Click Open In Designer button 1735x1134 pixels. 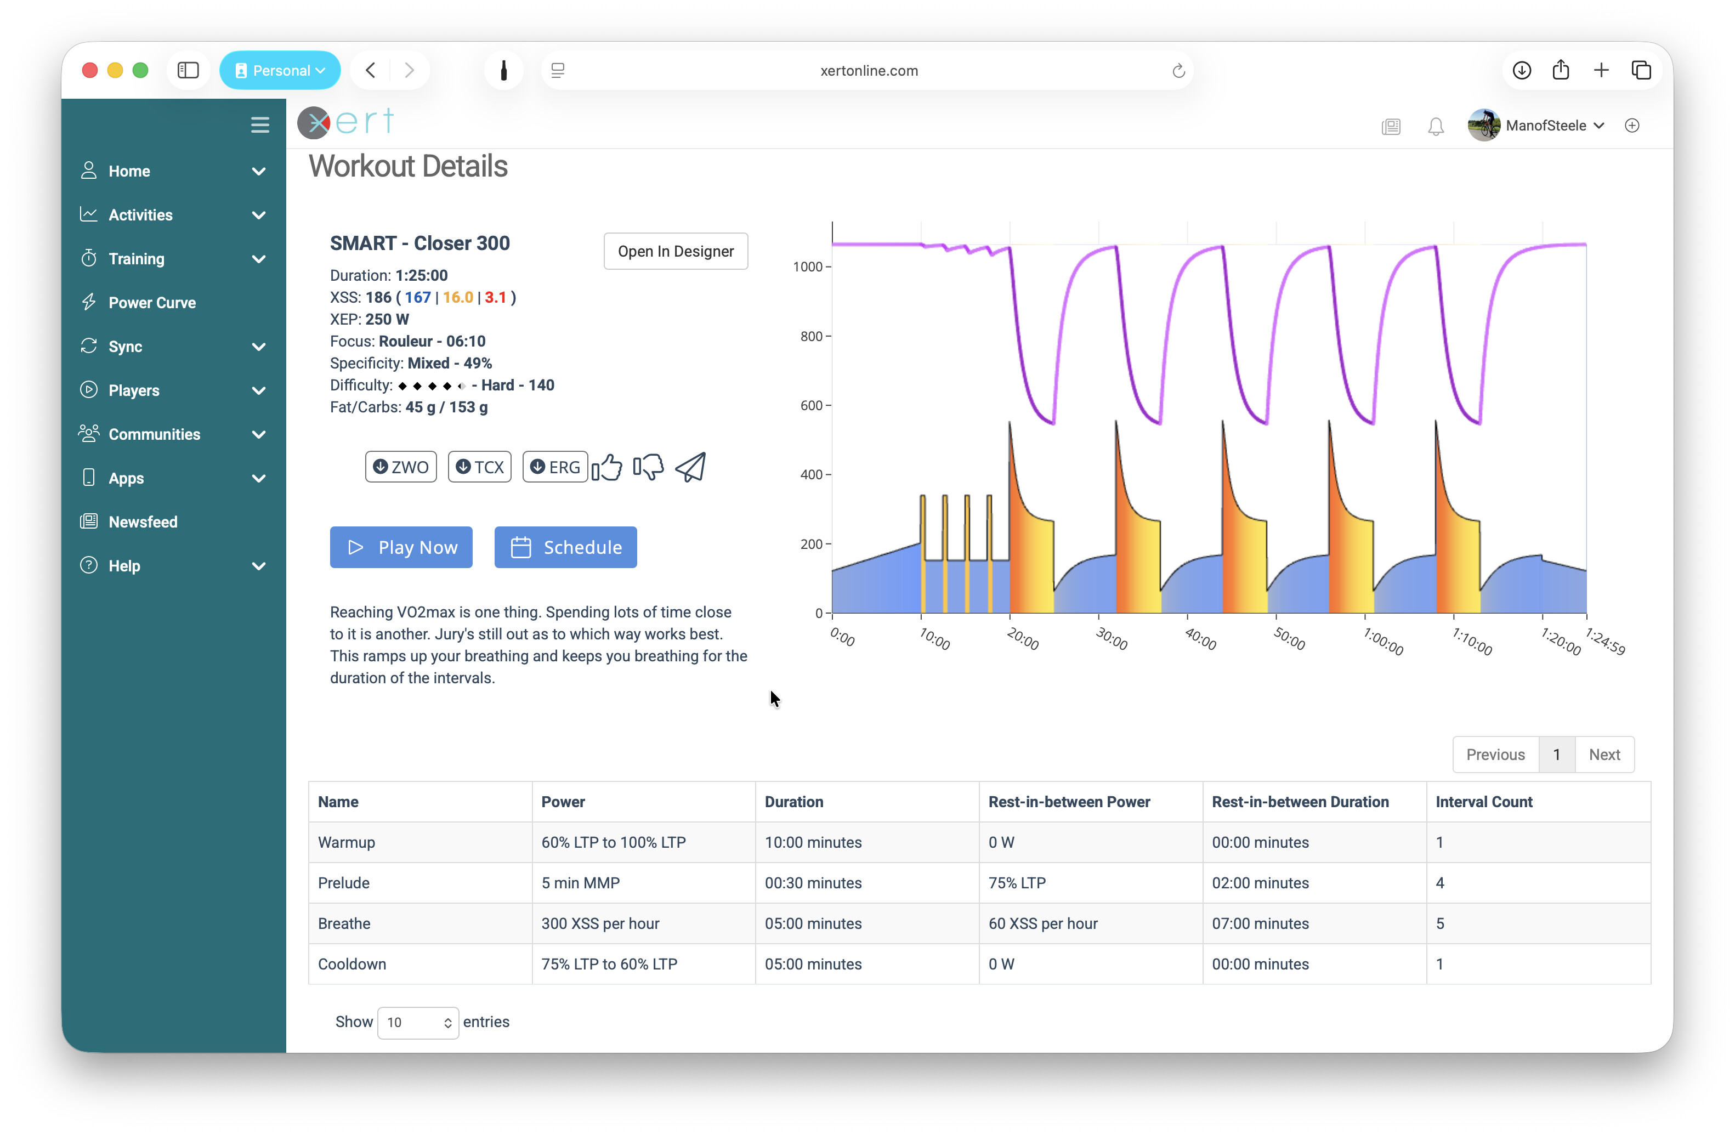[676, 252]
